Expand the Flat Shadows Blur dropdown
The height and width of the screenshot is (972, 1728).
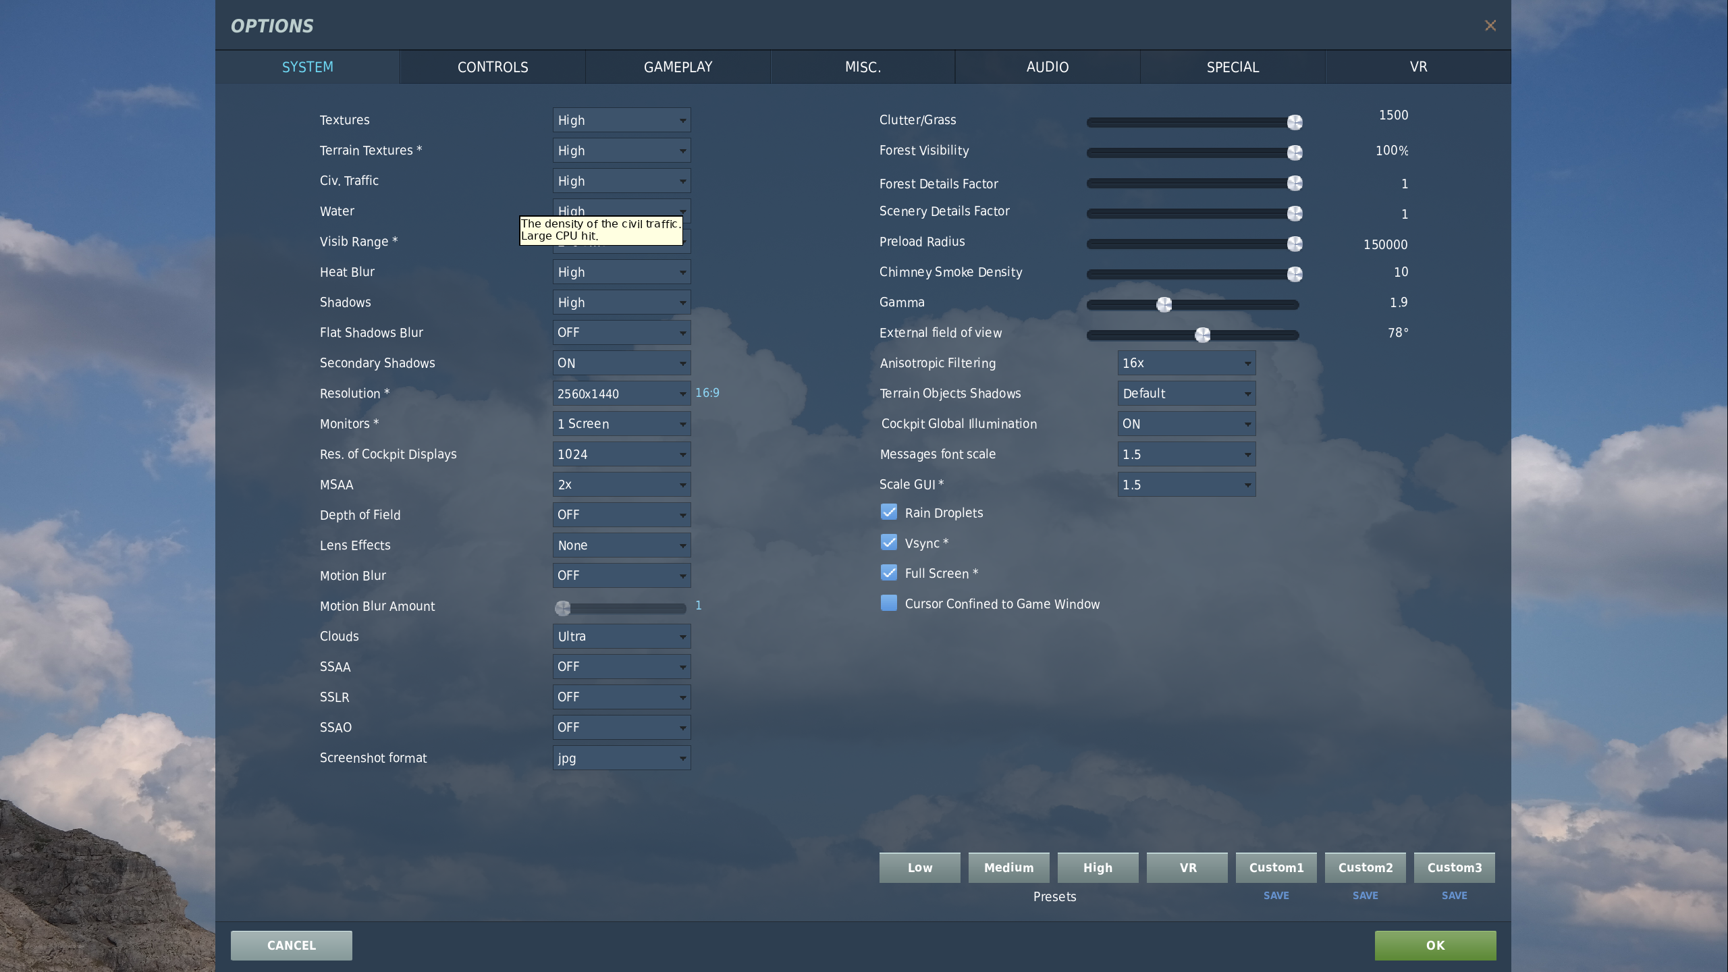coord(622,333)
